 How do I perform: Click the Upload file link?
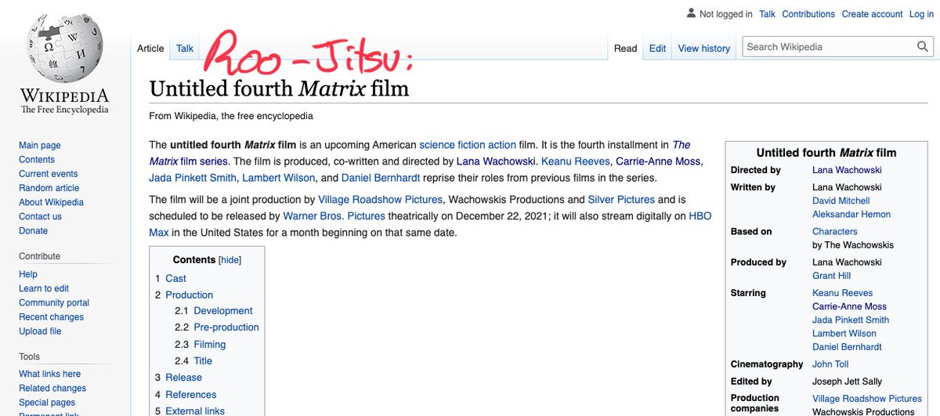(40, 331)
